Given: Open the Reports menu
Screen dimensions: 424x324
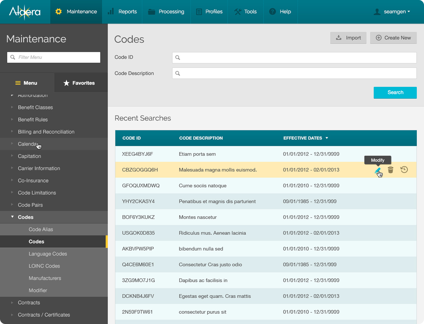Looking at the screenshot, I should [122, 12].
